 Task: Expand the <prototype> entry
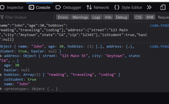[x=1, y=89]
